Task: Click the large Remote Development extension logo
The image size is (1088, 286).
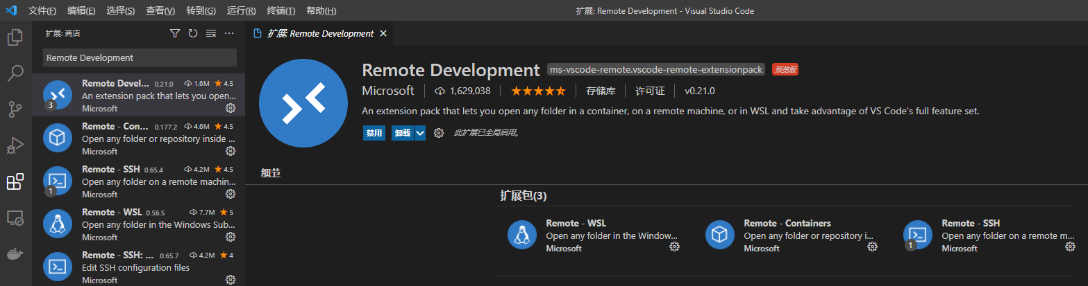Action: click(x=303, y=103)
